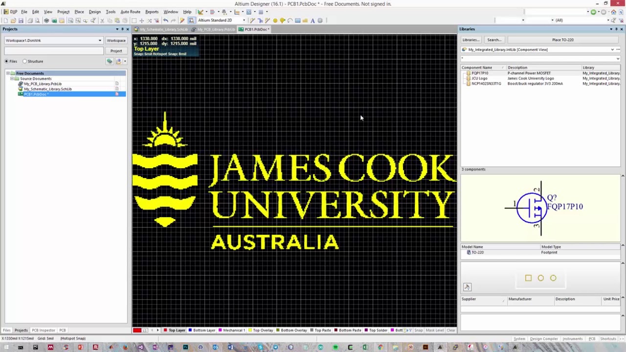Select the Top Layer tab
This screenshot has width=626, height=352.
tap(175, 330)
